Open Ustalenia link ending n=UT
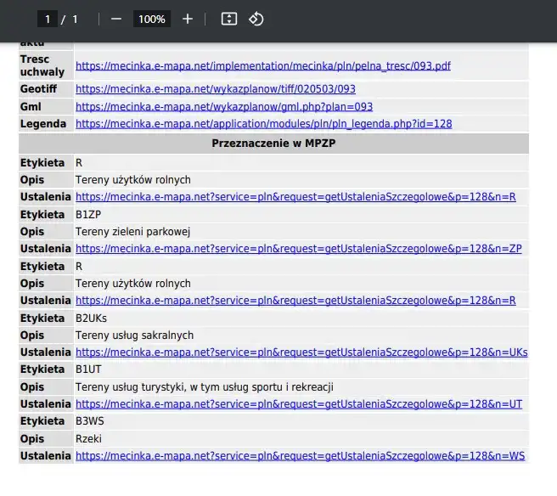Image resolution: width=557 pixels, height=496 pixels. point(299,404)
